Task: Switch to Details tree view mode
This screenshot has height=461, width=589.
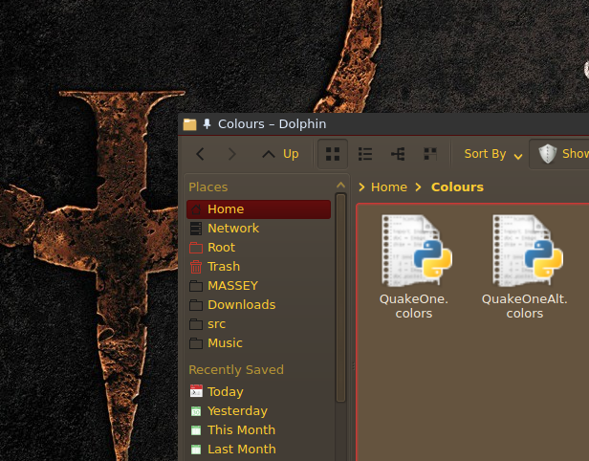Action: pyautogui.click(x=398, y=154)
